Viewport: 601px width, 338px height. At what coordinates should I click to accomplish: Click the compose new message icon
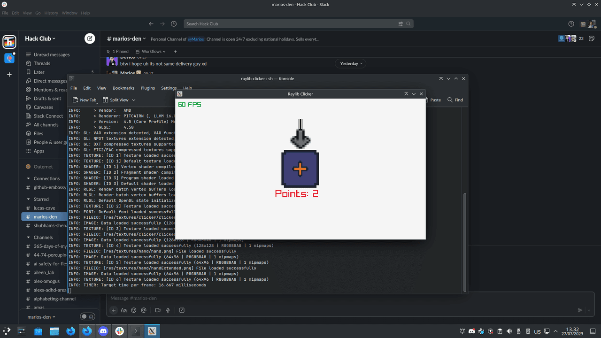point(90,38)
